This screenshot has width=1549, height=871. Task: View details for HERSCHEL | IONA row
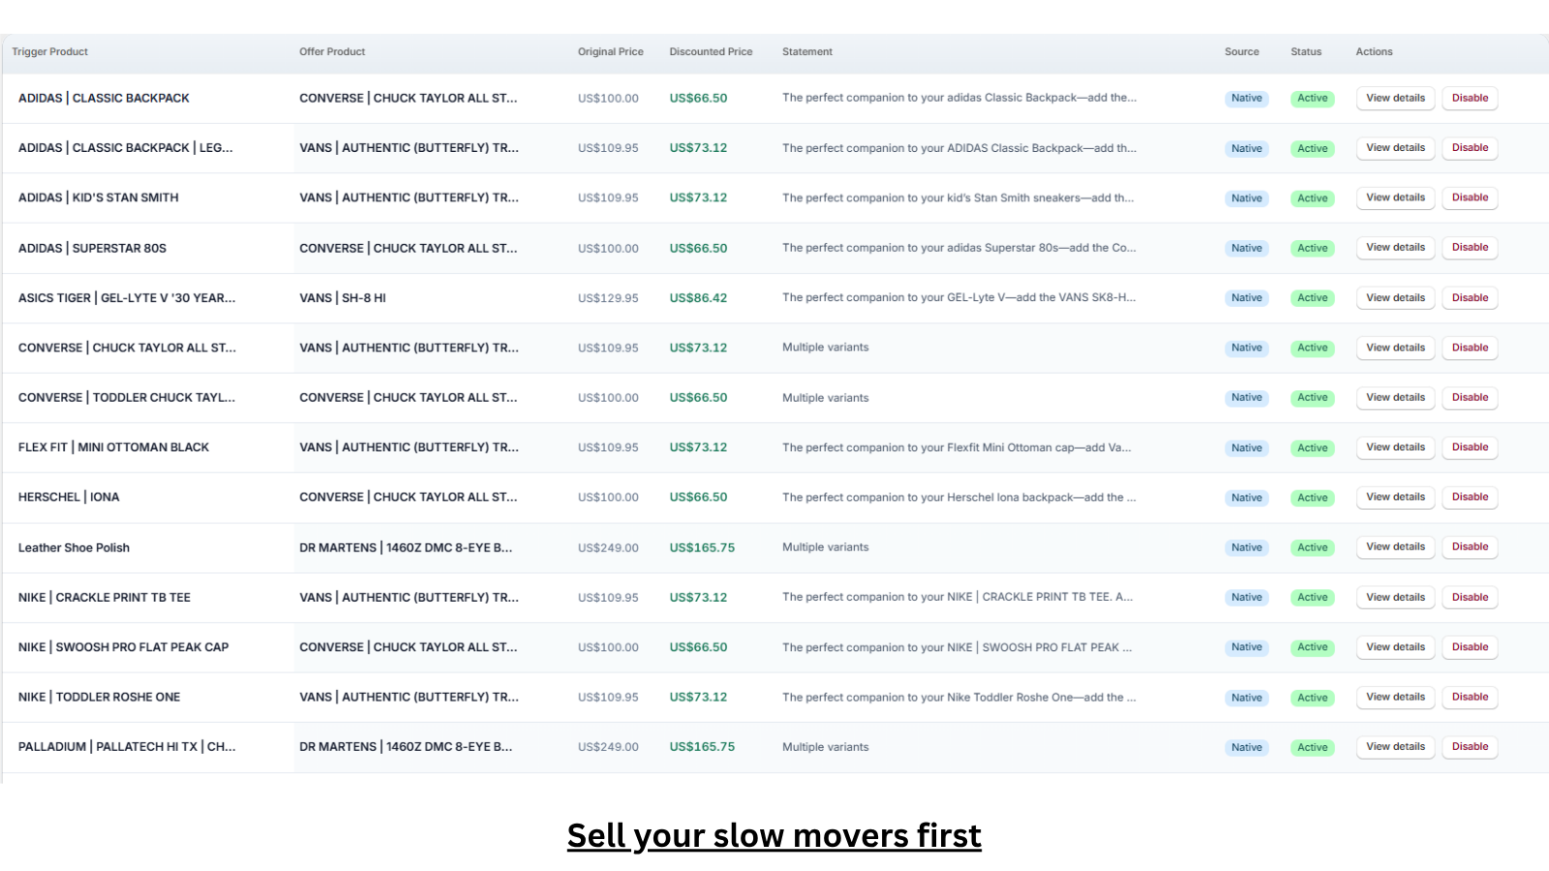click(x=1395, y=497)
